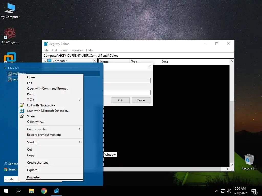Click the Windows Start button
The width and height of the screenshot is (262, 196).
[x=6, y=191]
